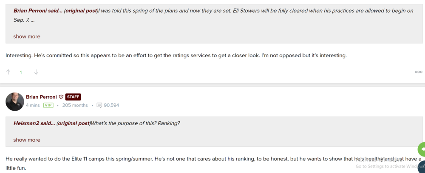Click the green VIP badge
425x173 pixels.
click(48, 105)
